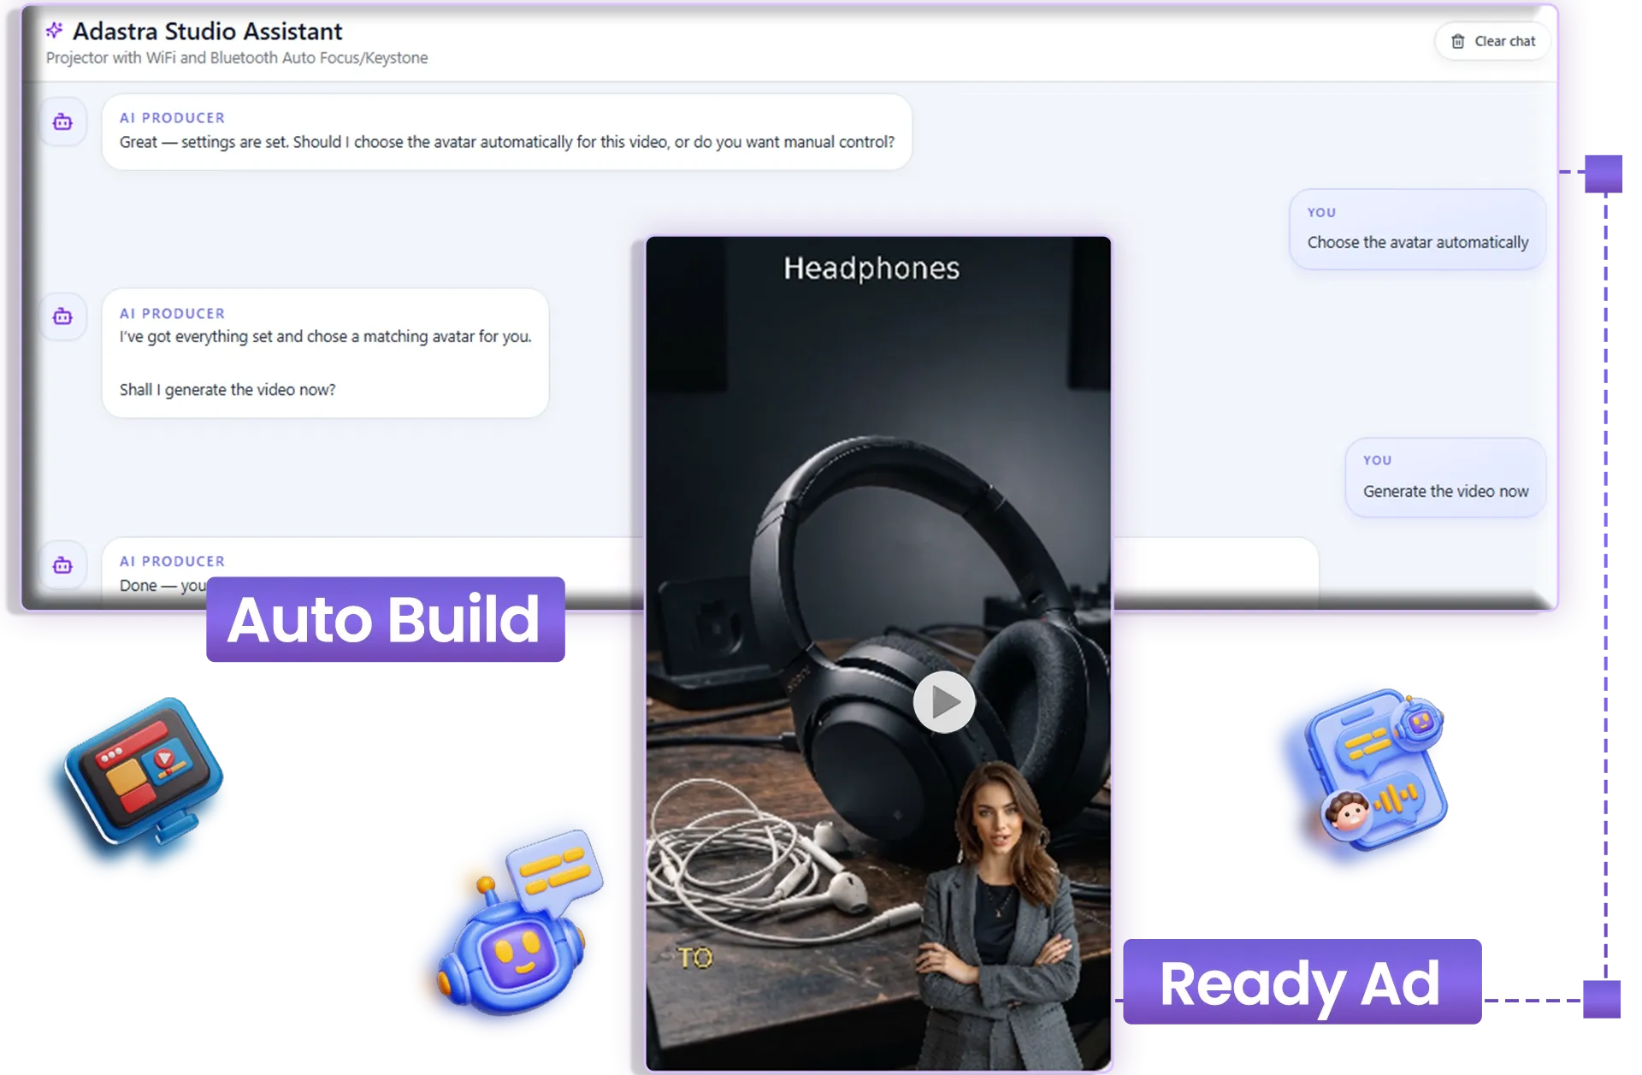Image resolution: width=1642 pixels, height=1075 pixels.
Task: Select the 'Generate the video now' user message
Action: pyautogui.click(x=1445, y=477)
